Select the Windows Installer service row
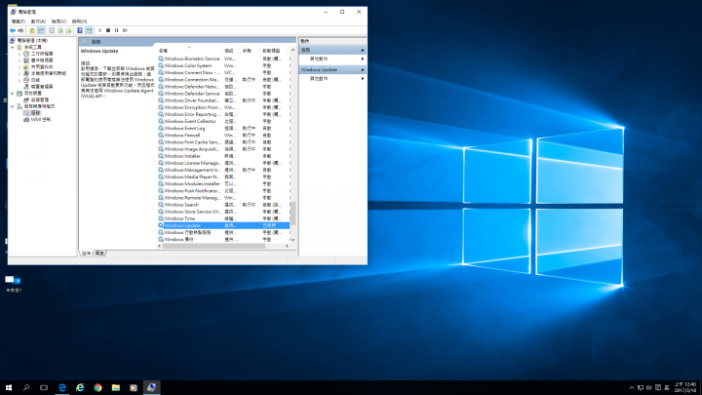The width and height of the screenshot is (702, 395). point(223,156)
